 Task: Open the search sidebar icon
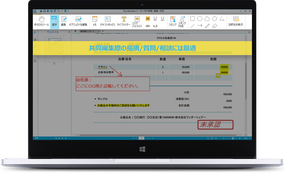(x=35, y=61)
